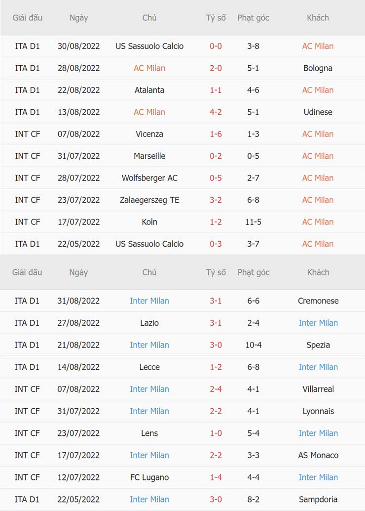365x511 pixels.
Task: Select the 30/08/2022 match date
Action: (78, 46)
